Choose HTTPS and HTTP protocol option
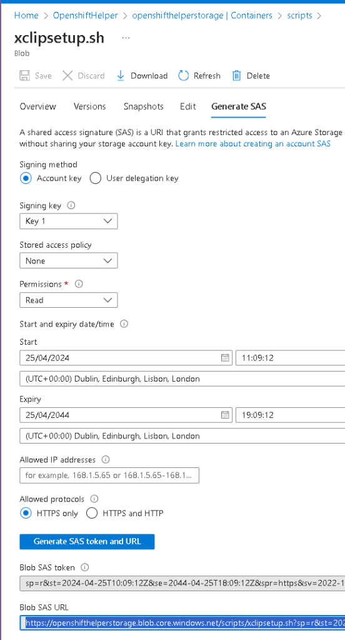Viewport: 345px width, 640px height. pyautogui.click(x=92, y=513)
